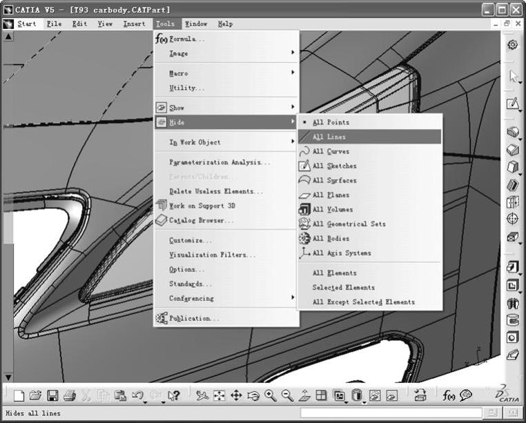Activate the Fly mode airplane icon
The height and width of the screenshot is (423, 526).
(x=202, y=395)
